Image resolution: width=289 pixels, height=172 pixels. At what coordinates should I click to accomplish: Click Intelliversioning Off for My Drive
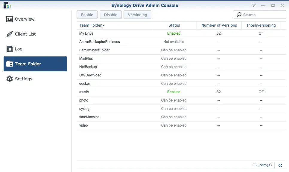tap(261, 33)
